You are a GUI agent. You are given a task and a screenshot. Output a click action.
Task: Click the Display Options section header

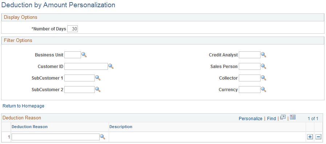pos(21,17)
